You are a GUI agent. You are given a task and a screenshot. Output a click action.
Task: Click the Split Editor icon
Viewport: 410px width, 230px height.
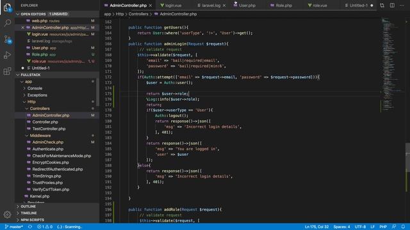(x=392, y=5)
